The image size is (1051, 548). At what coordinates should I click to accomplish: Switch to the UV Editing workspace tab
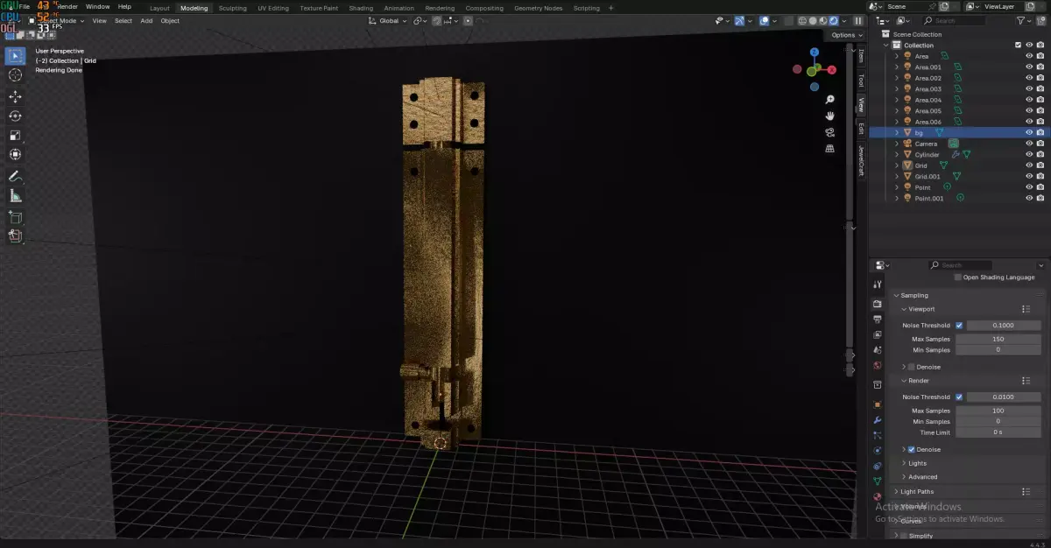273,8
